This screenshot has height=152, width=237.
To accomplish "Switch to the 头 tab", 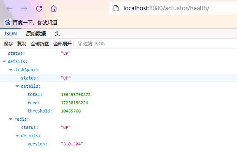I will [x=57, y=34].
